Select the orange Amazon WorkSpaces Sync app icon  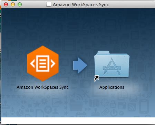coord(43,64)
